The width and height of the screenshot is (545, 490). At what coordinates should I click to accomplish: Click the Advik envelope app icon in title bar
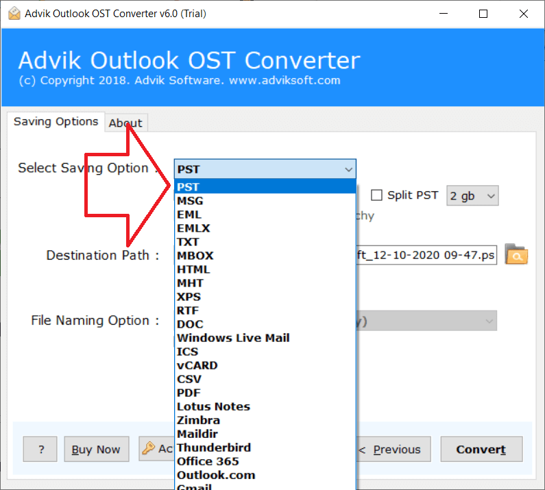point(14,14)
